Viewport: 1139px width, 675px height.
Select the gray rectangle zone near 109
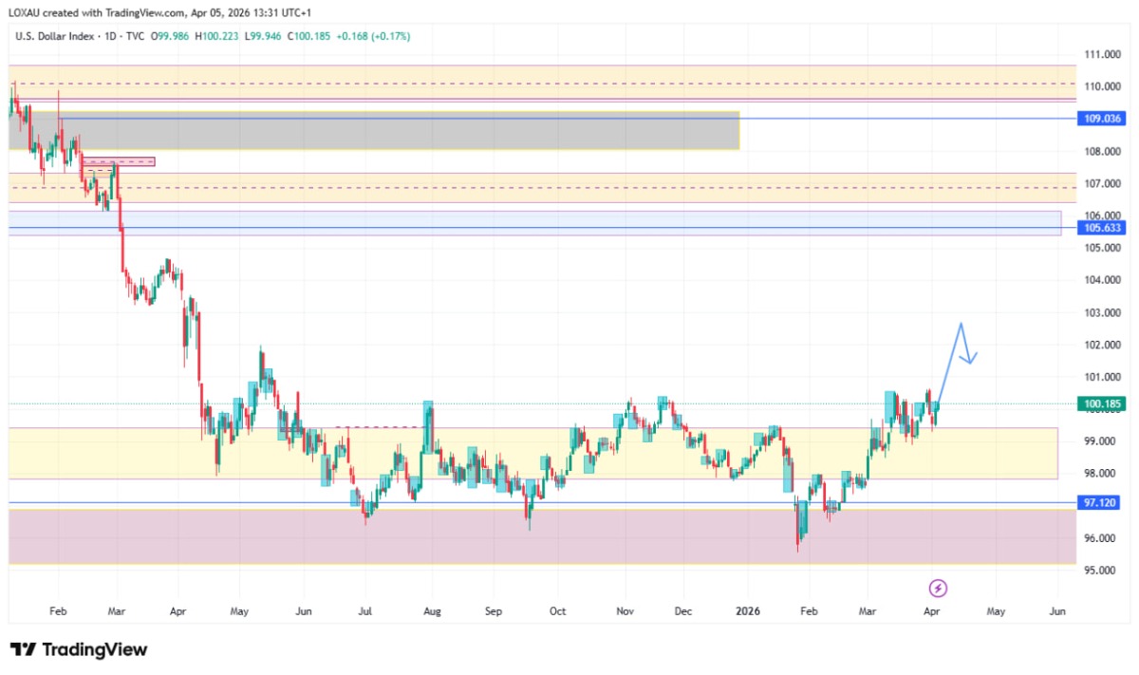380,133
